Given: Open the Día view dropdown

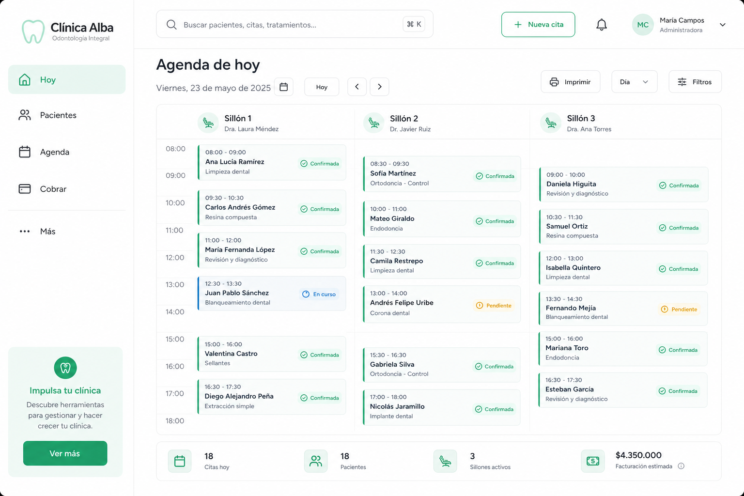Looking at the screenshot, I should click(x=635, y=82).
